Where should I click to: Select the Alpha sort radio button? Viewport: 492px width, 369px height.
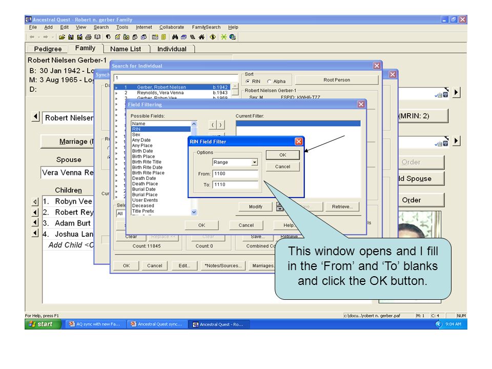pyautogui.click(x=269, y=81)
